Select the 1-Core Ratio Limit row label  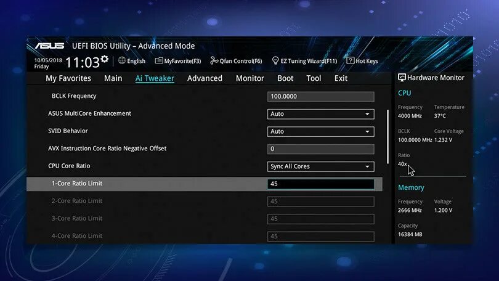pos(77,183)
